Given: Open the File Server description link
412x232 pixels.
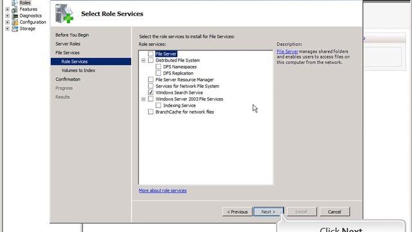Looking at the screenshot, I should point(287,52).
